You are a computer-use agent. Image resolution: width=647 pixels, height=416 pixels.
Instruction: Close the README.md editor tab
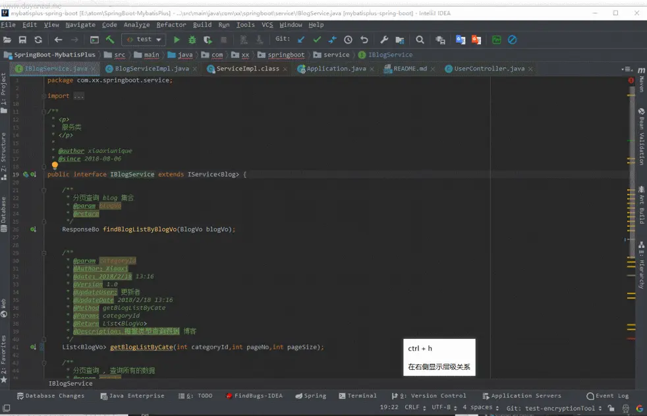pos(432,69)
